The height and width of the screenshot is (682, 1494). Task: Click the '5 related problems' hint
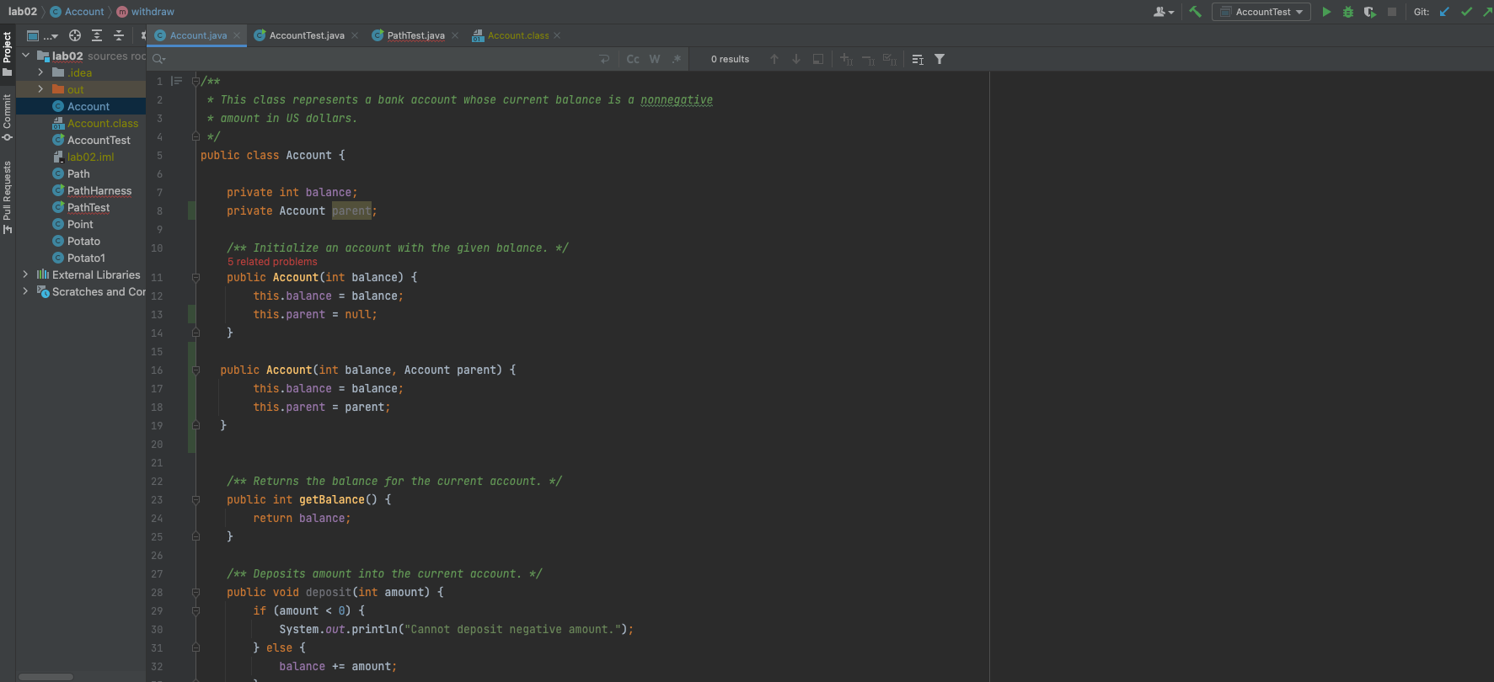[272, 262]
